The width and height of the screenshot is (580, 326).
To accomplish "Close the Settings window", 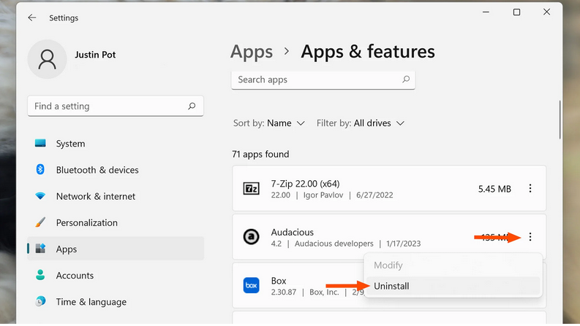I will (546, 12).
